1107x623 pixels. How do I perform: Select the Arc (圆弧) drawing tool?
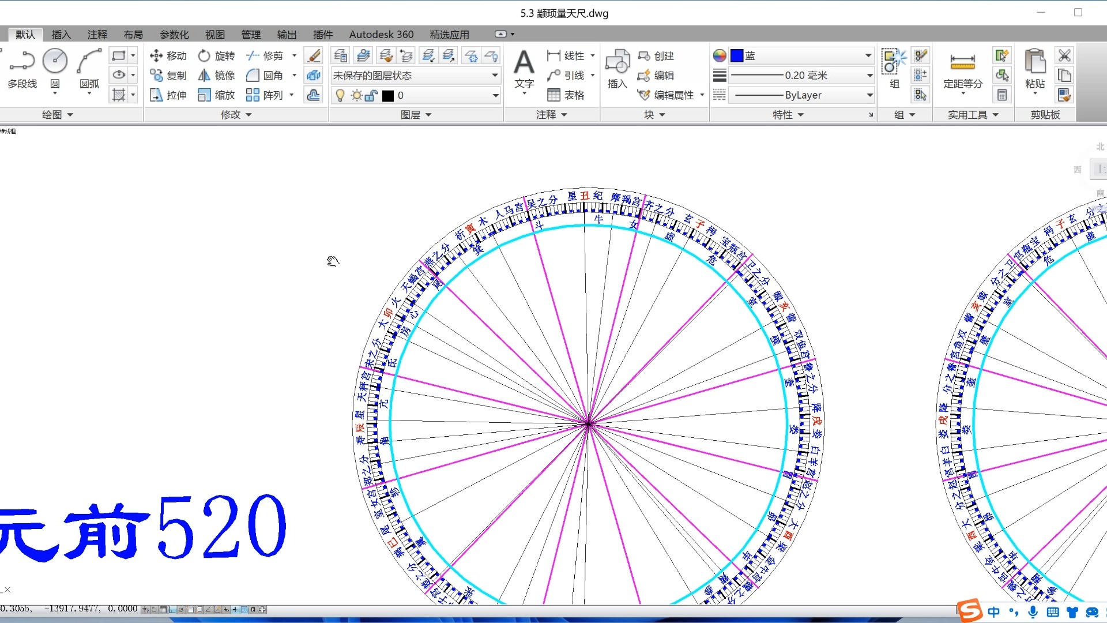pyautogui.click(x=89, y=69)
